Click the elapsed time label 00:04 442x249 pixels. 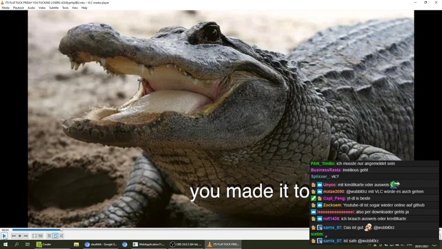click(5, 230)
